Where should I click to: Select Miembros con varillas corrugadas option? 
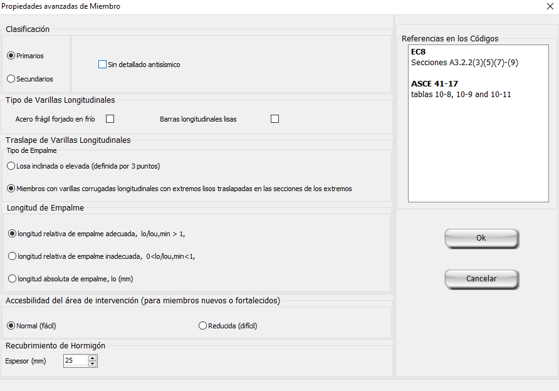click(11, 189)
